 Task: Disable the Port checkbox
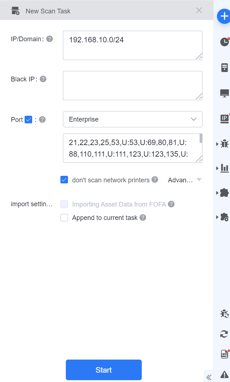pos(29,119)
